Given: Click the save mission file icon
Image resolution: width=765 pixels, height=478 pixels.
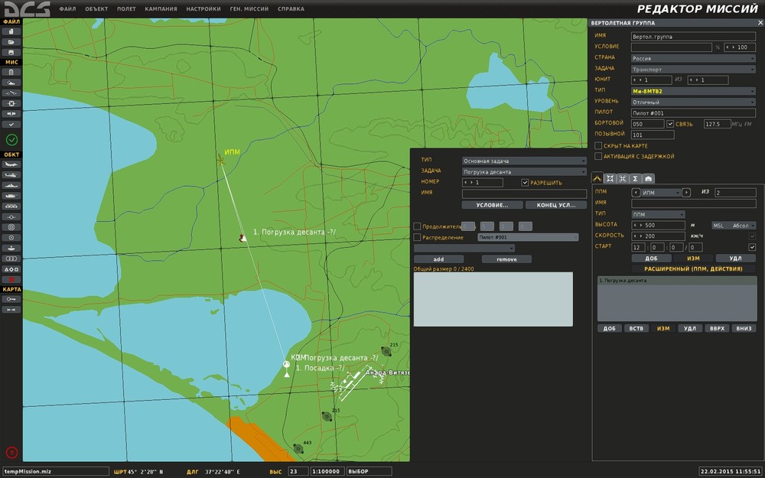Looking at the screenshot, I should click(11, 51).
